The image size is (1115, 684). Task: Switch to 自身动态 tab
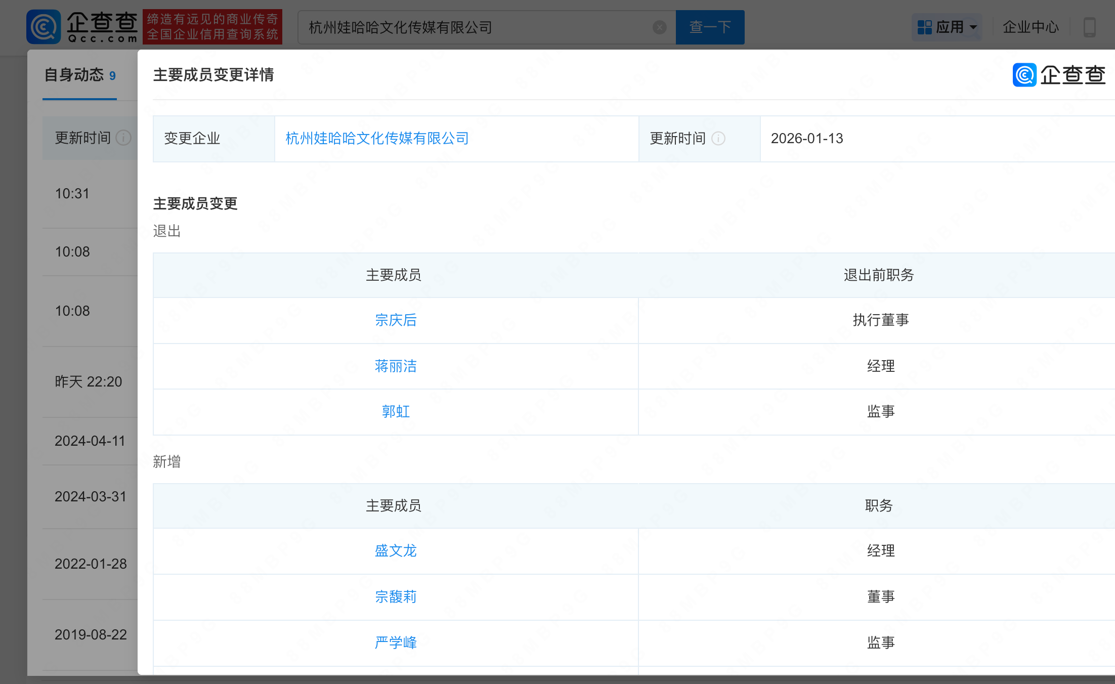click(79, 75)
